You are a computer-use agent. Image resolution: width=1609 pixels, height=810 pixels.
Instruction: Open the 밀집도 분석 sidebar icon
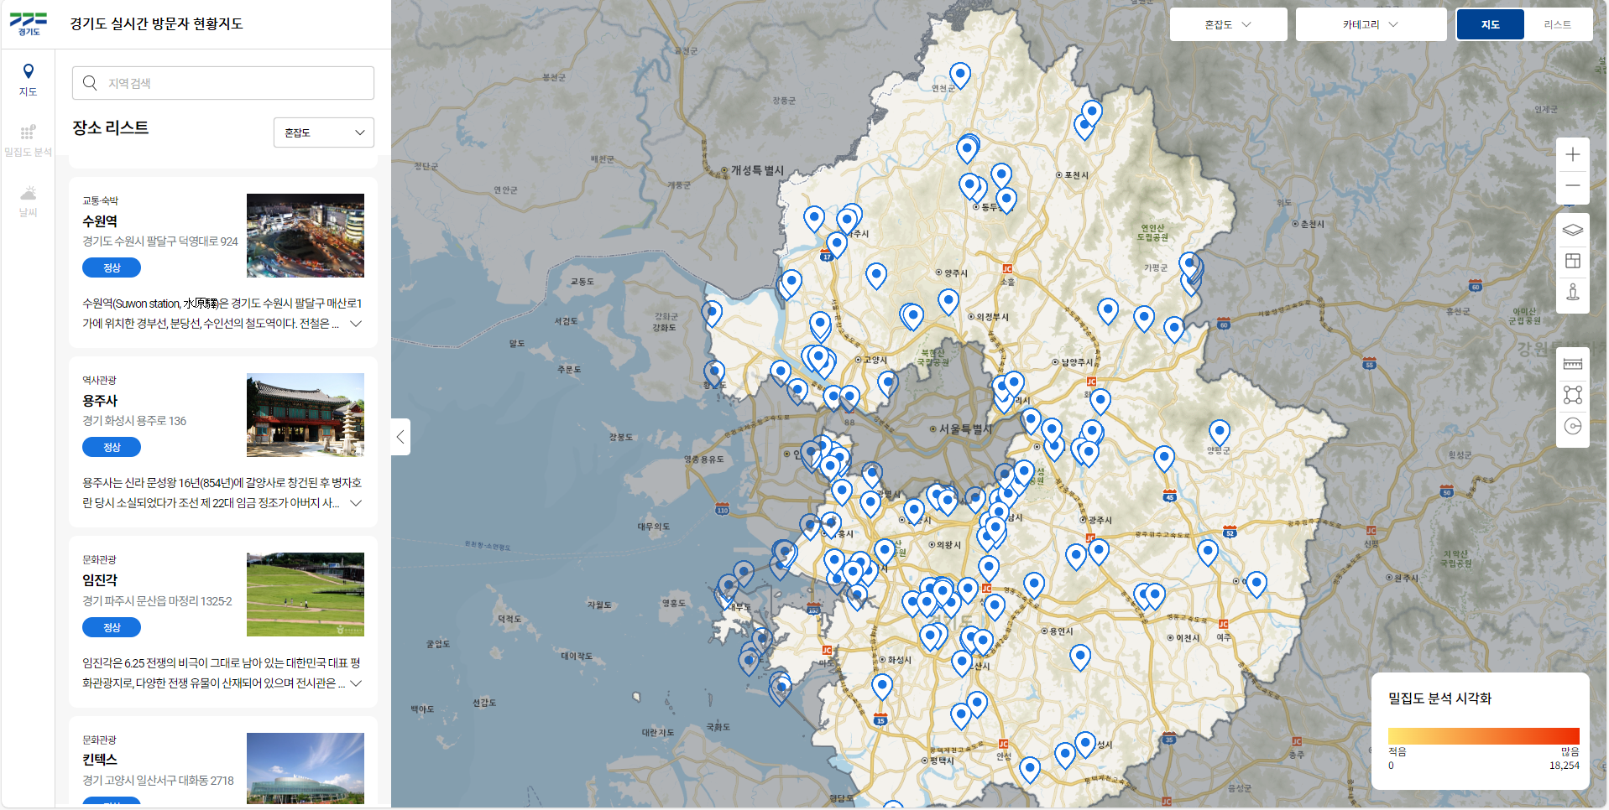(x=28, y=139)
